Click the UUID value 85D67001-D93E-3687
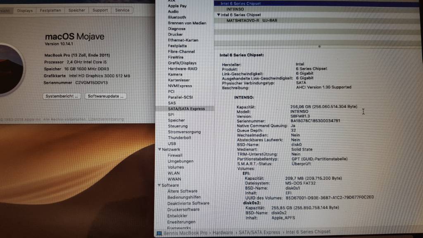423x238 pixels. point(330,198)
